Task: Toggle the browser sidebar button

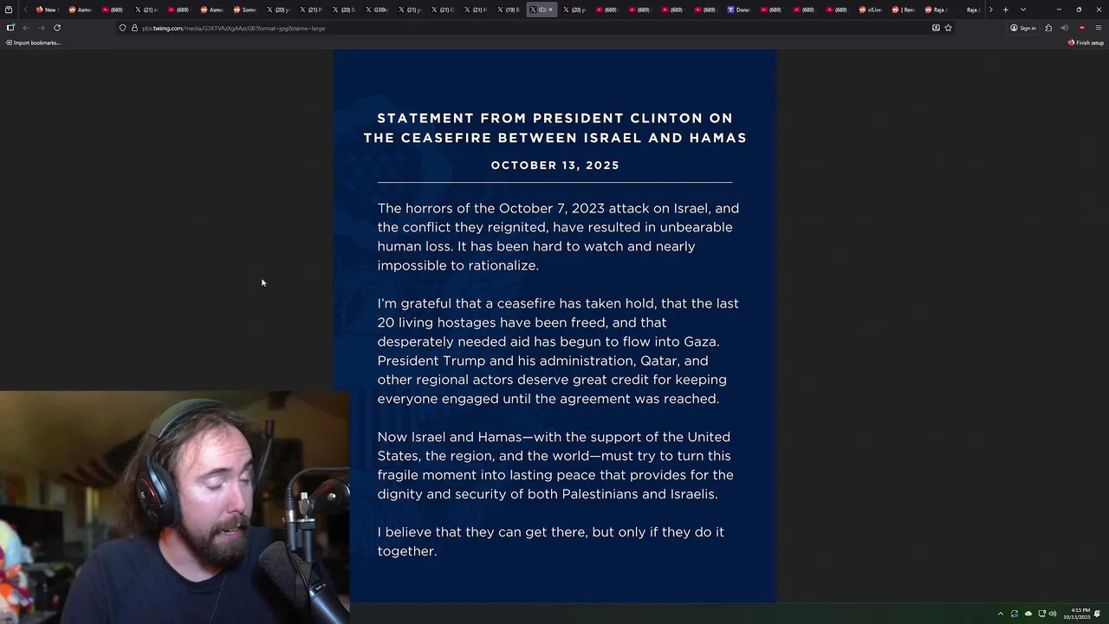Action: [10, 28]
